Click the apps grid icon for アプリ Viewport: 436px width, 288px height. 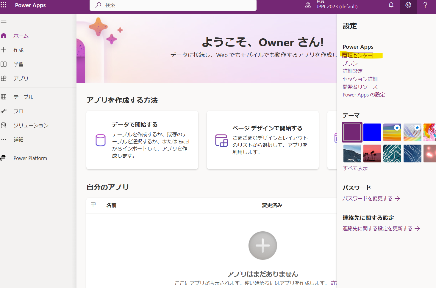point(4,78)
